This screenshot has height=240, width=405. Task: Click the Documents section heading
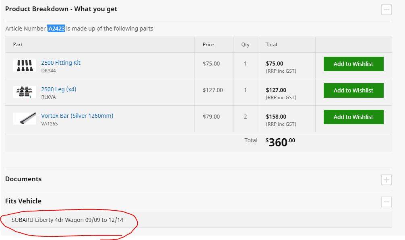(23, 179)
